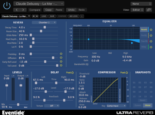This screenshot has height=115, width=155.
Task: Open the View Editor dropdown
Action: tap(137, 10)
